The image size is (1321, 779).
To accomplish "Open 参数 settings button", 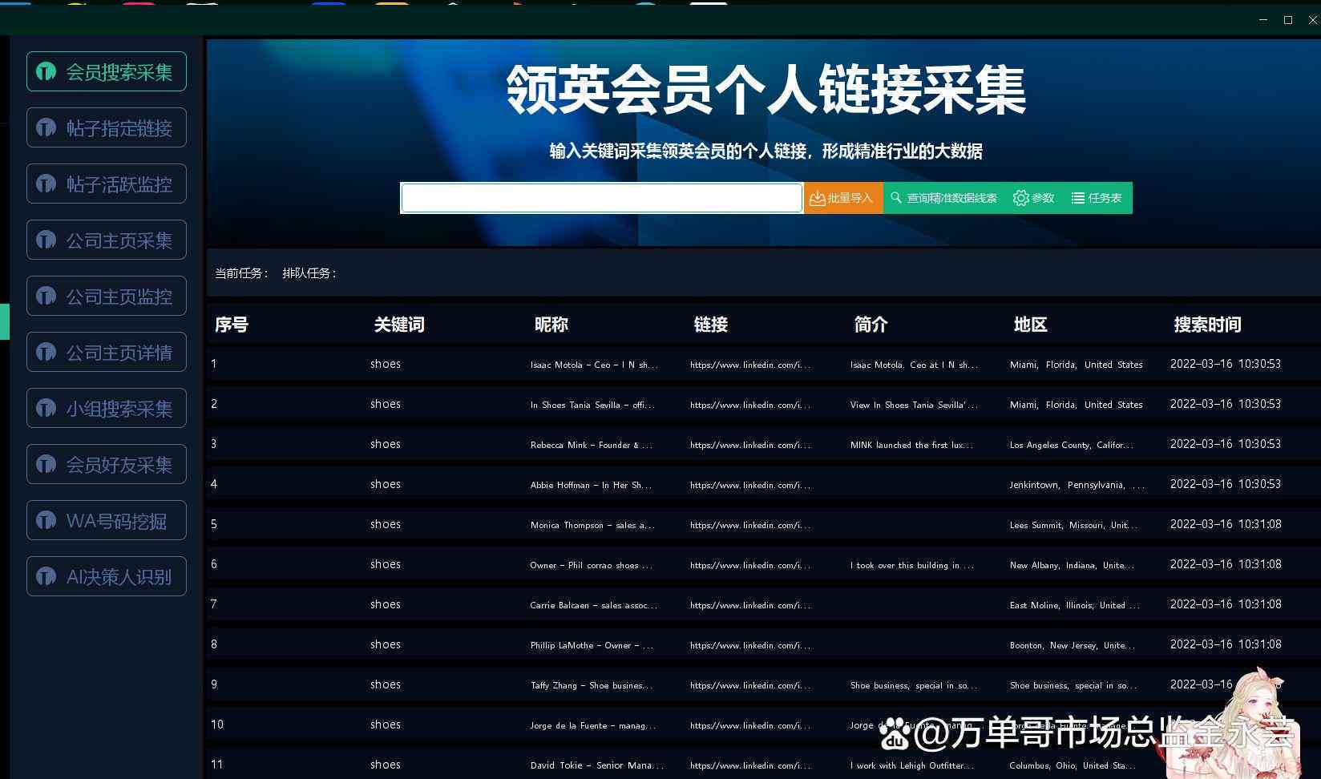I will pos(1033,198).
